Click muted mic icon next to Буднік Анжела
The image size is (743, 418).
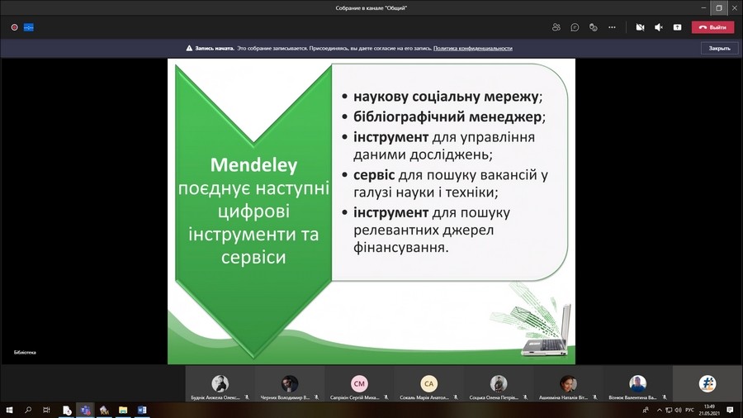(x=247, y=397)
